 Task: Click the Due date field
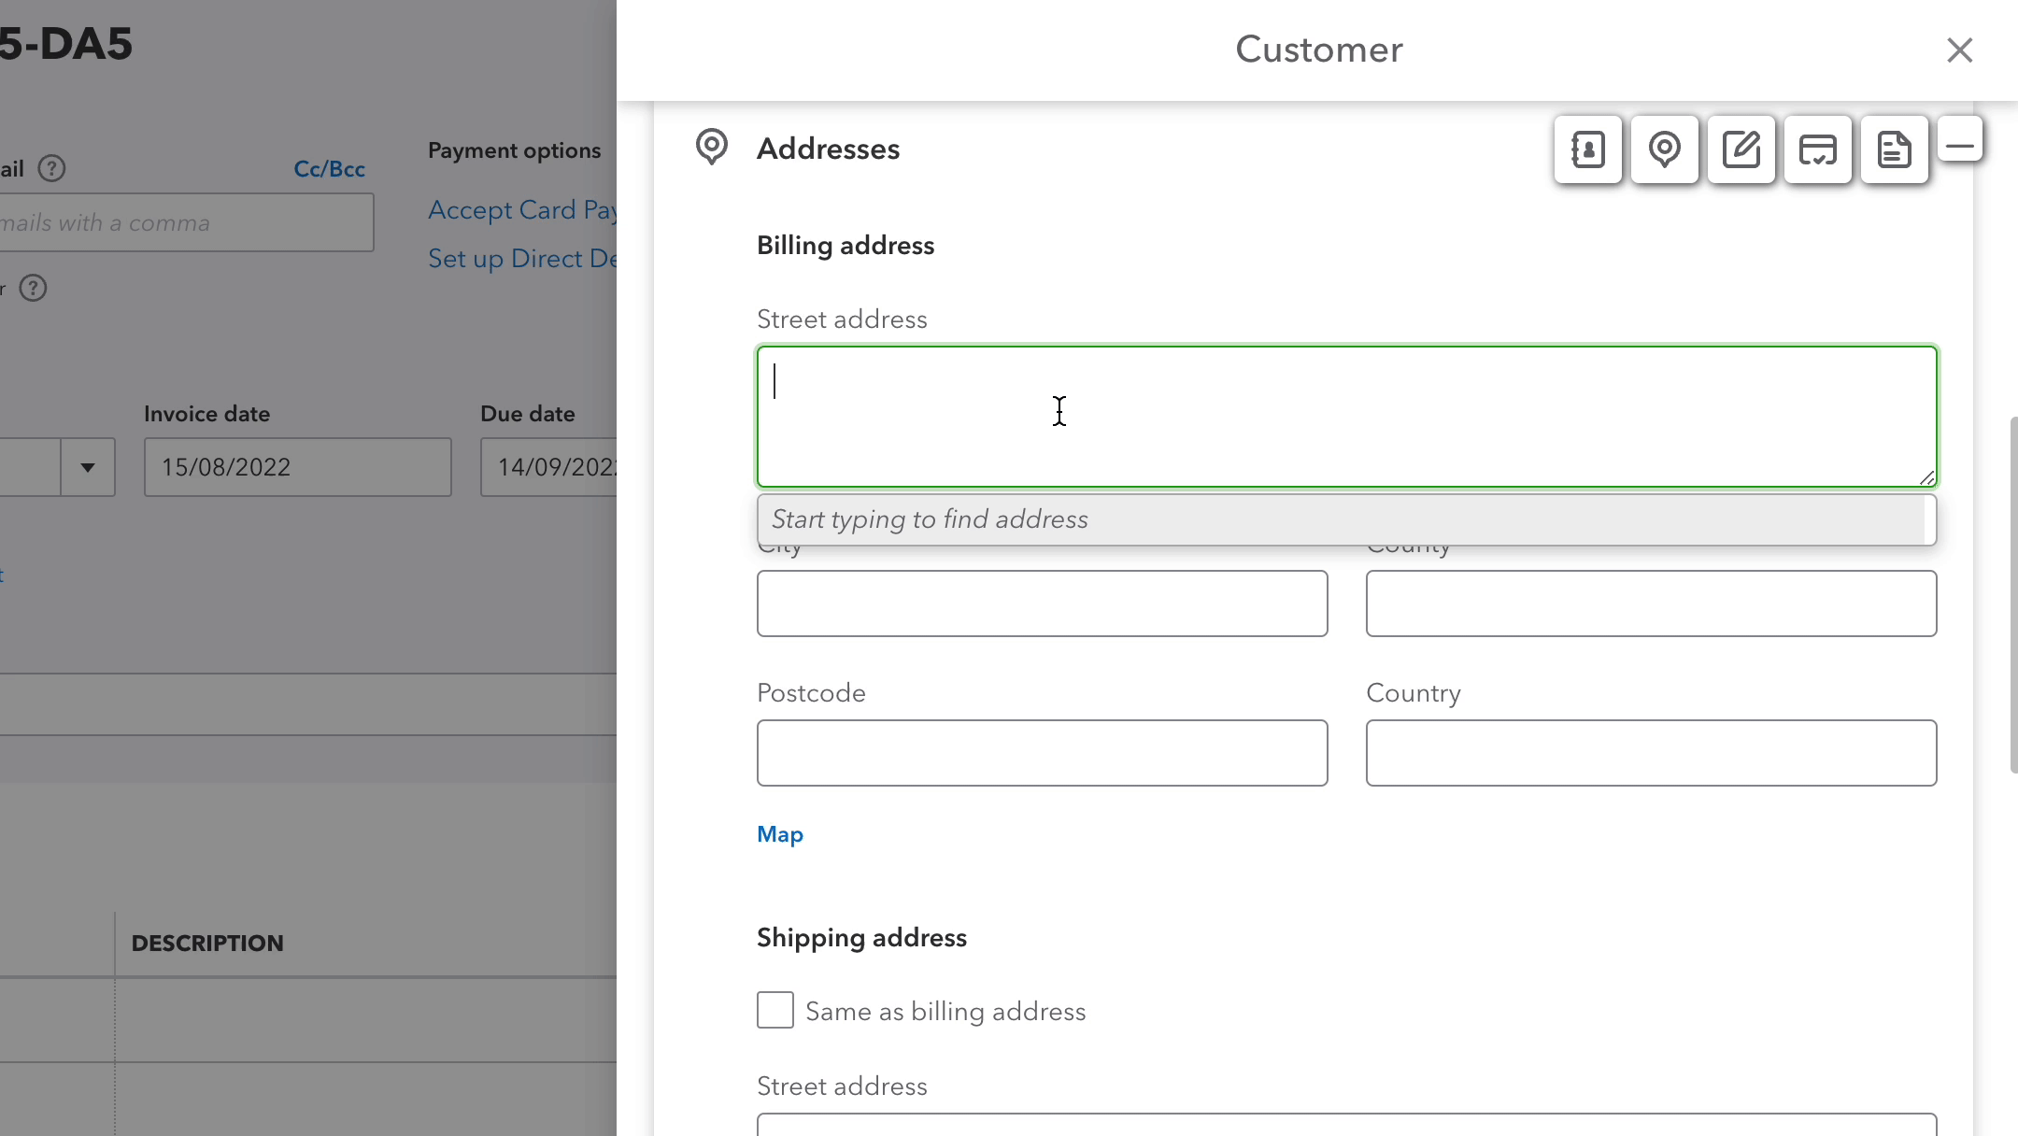(x=551, y=467)
